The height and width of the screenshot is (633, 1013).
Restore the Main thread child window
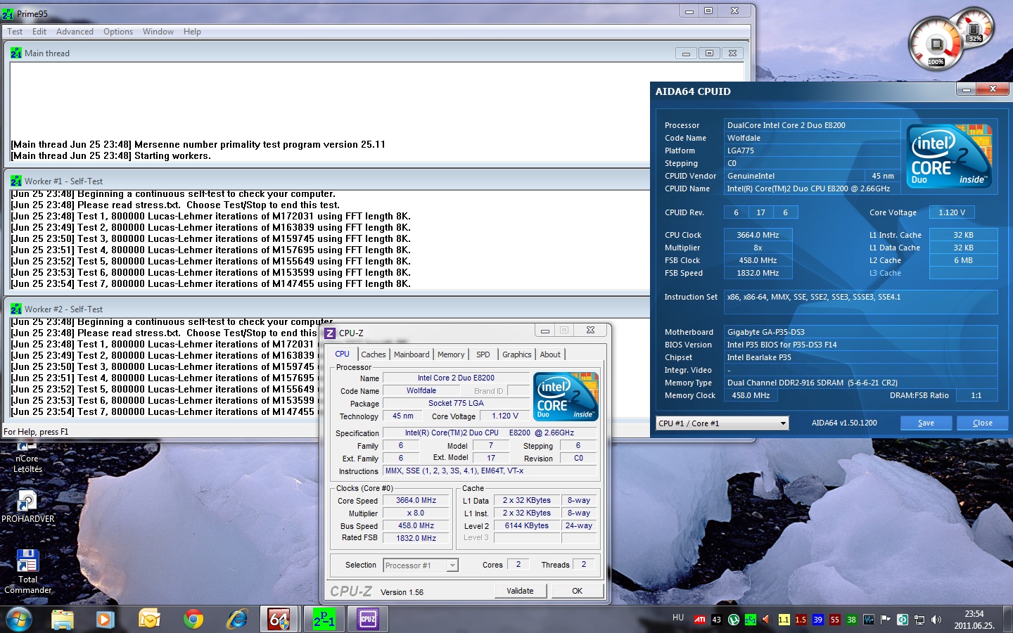point(709,53)
